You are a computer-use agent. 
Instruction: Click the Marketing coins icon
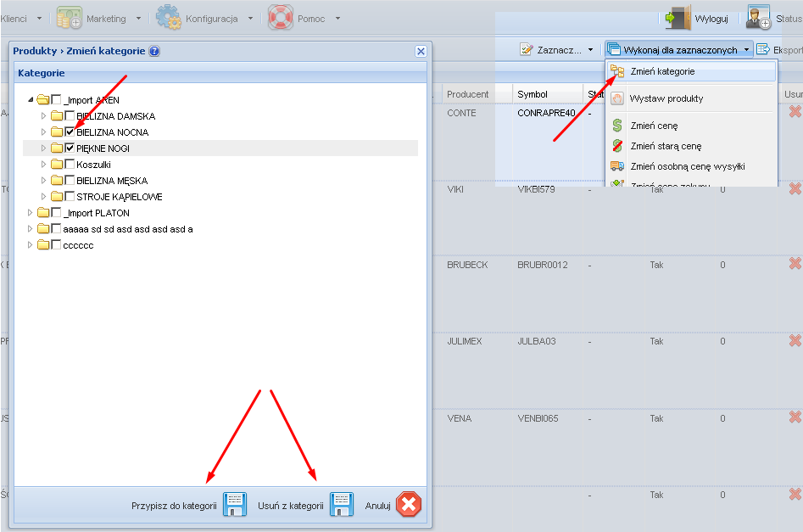69,18
